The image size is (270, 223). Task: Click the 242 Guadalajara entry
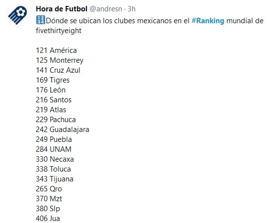pyautogui.click(x=63, y=130)
